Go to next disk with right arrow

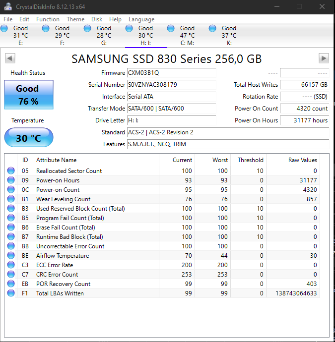tap(324, 58)
